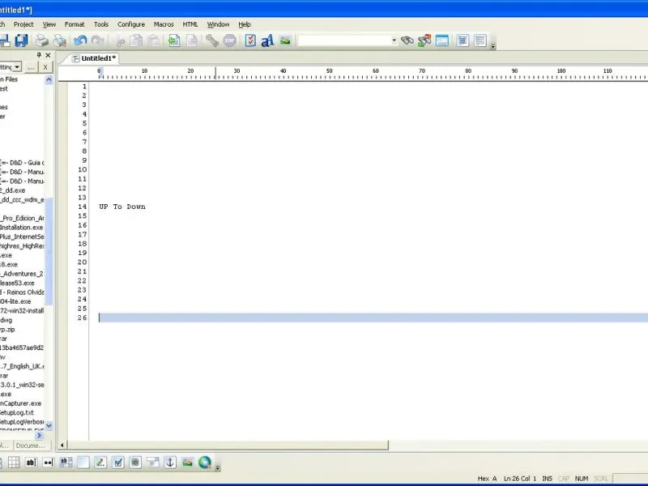648x486 pixels.
Task: Open font settings with aA icon
Action: tap(267, 40)
